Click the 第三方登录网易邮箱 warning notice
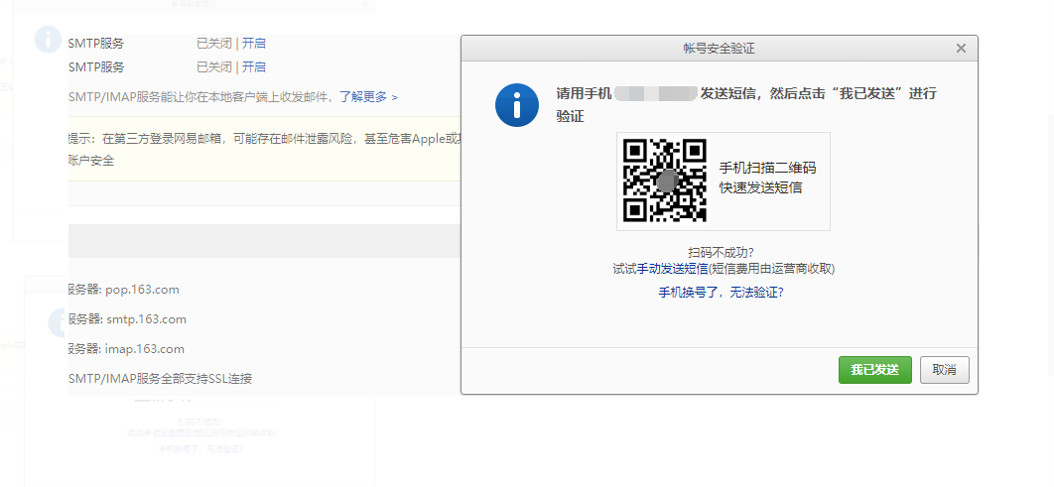The height and width of the screenshot is (487, 1054). (264, 150)
